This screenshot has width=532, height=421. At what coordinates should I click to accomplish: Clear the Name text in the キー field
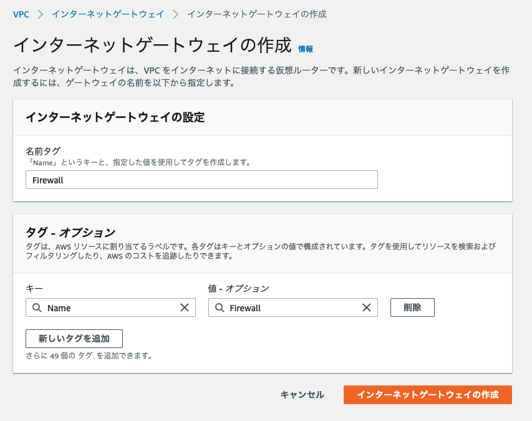[x=185, y=307]
